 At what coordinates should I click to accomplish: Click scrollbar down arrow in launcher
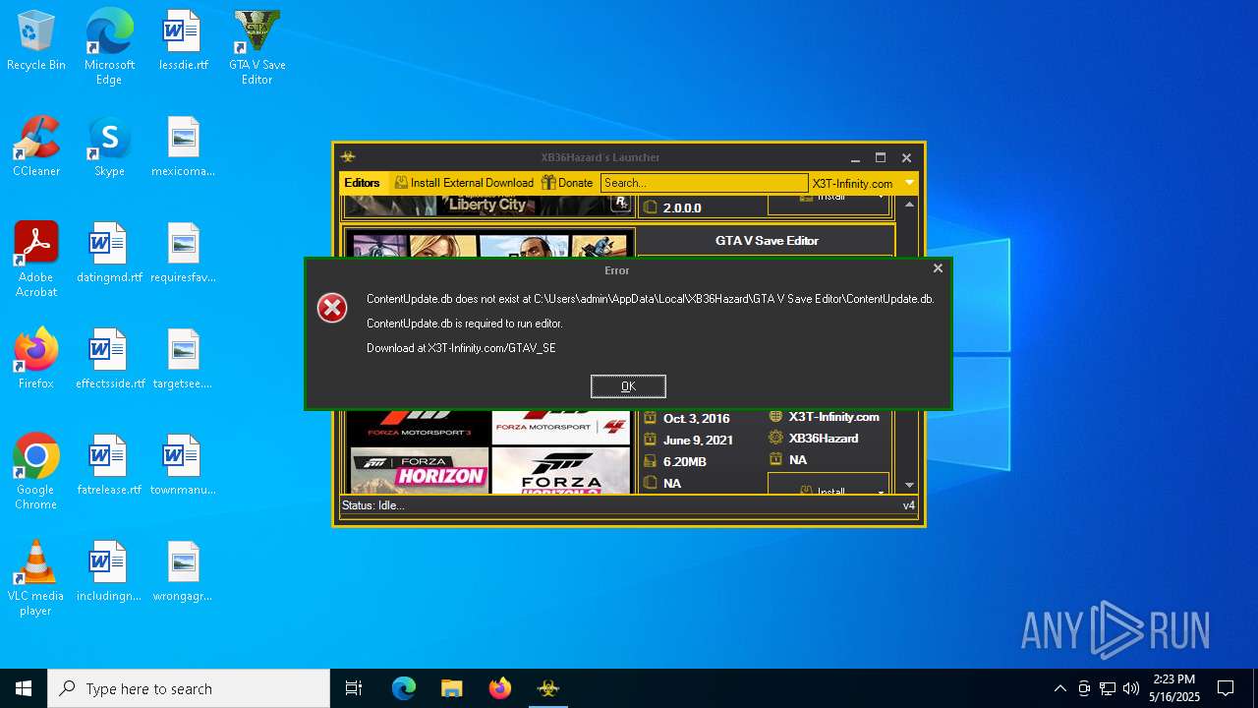[x=909, y=485]
